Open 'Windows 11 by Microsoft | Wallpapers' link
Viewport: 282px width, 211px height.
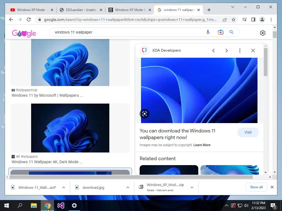coord(47,95)
